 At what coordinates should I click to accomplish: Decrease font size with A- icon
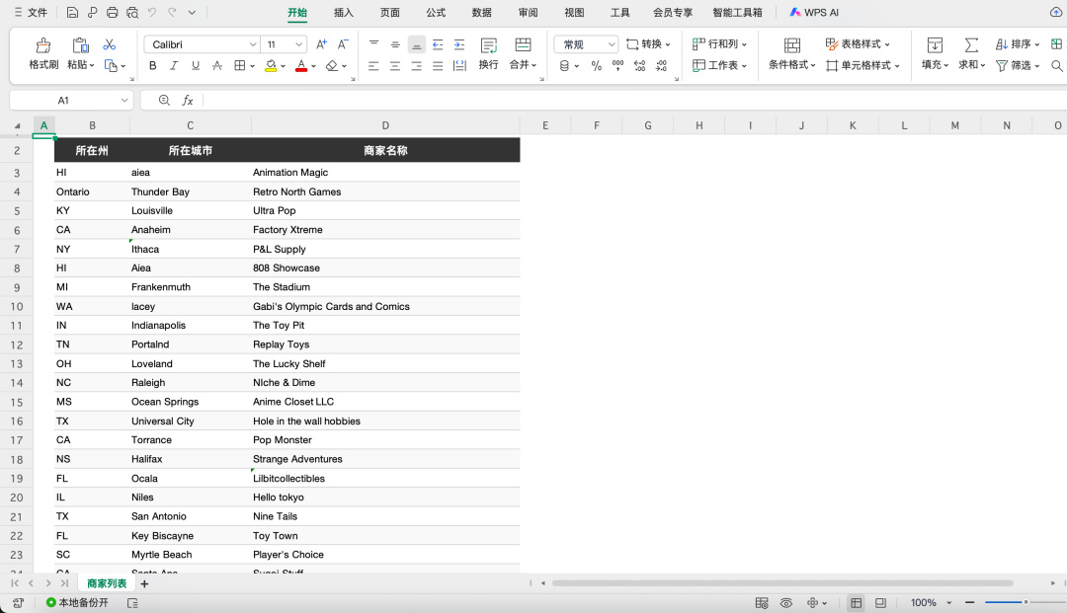[x=343, y=44]
